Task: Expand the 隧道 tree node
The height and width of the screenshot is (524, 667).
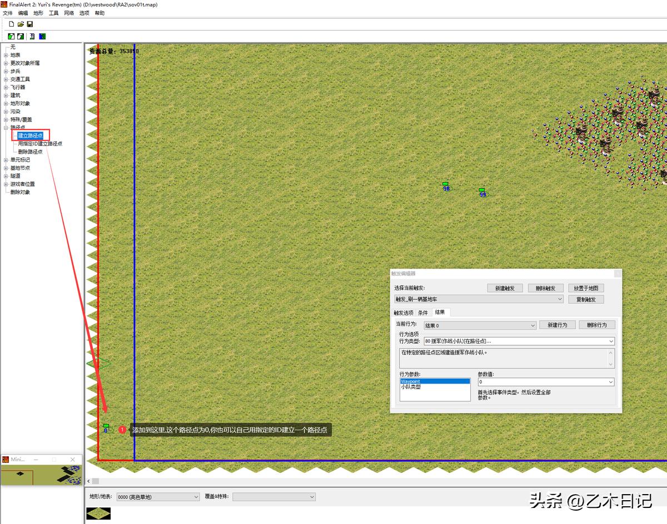Action: [x=6, y=176]
